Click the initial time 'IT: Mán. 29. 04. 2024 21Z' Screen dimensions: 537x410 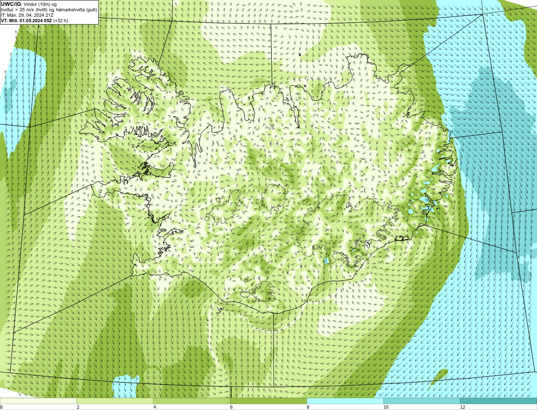pyautogui.click(x=27, y=15)
